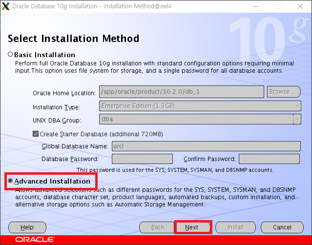Click the Install button
This screenshot has width=312, height=245.
235,227
